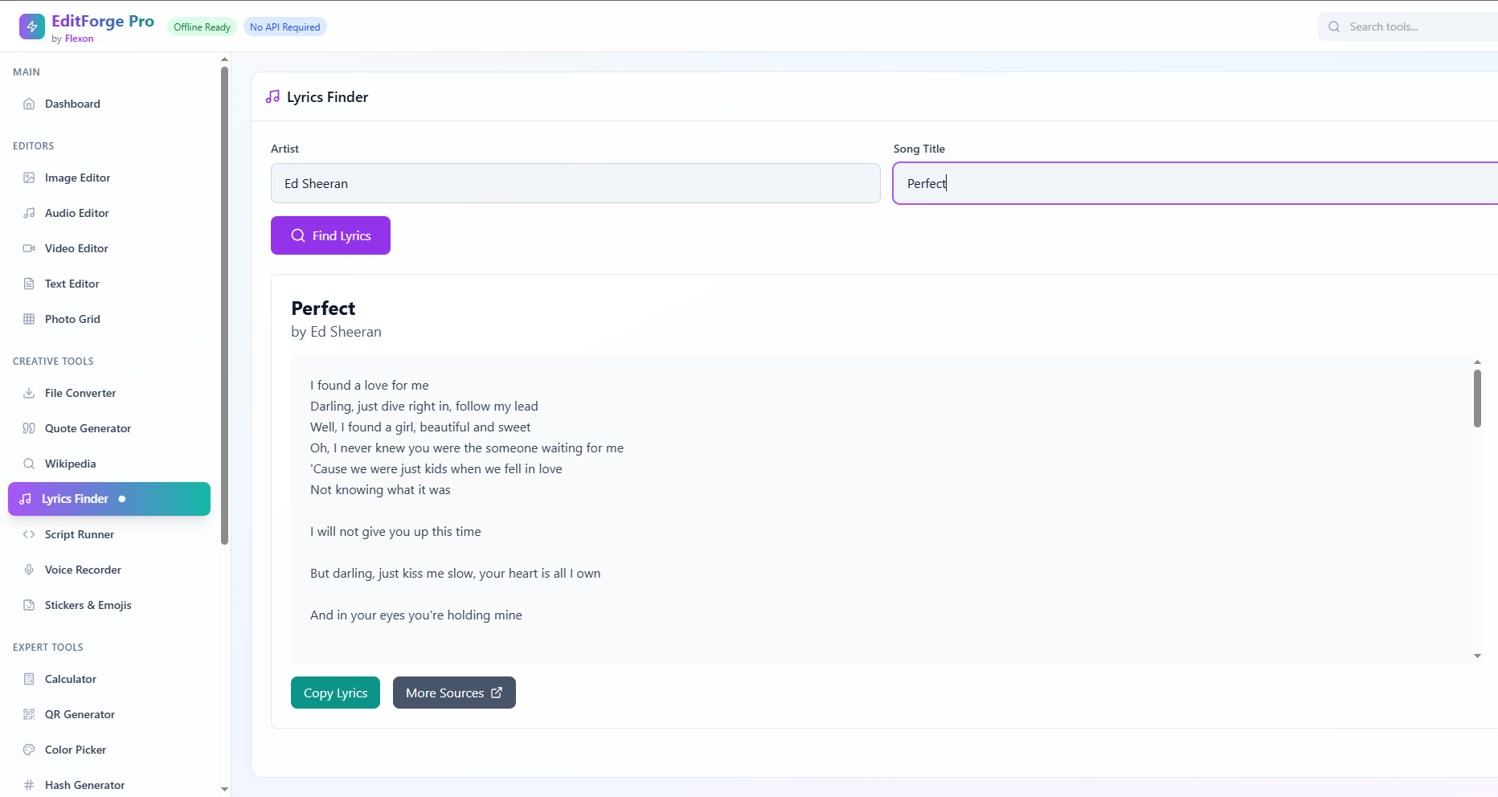Click the Audio Editor music note icon
The height and width of the screenshot is (797, 1498).
(x=29, y=213)
